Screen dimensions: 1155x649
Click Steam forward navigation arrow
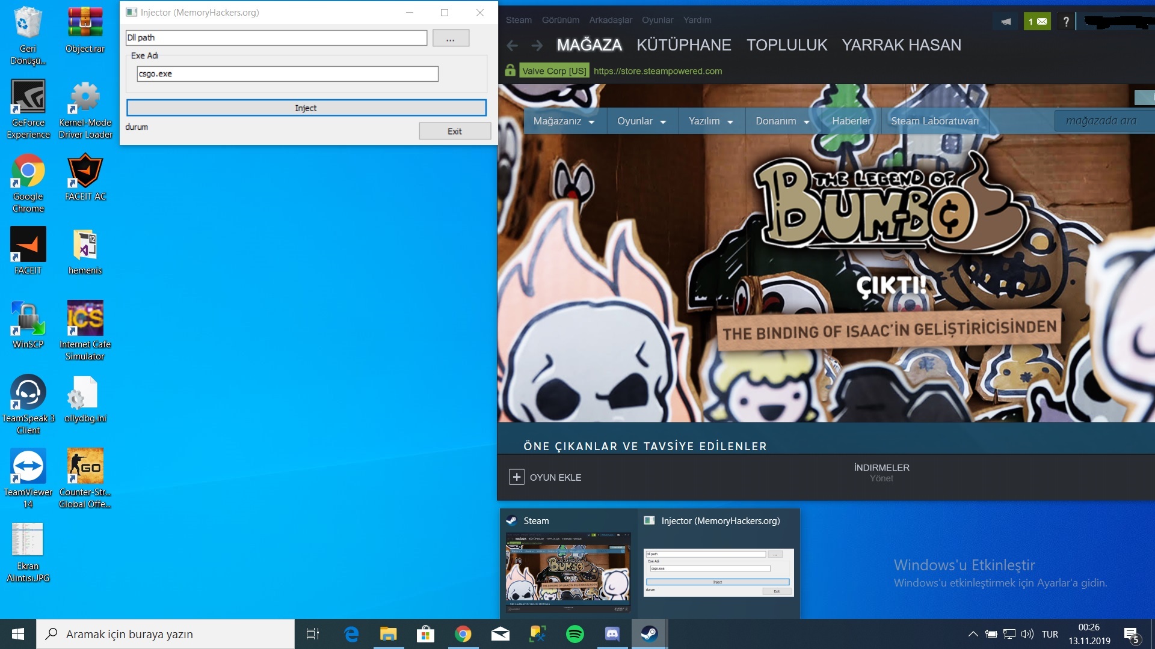point(537,45)
